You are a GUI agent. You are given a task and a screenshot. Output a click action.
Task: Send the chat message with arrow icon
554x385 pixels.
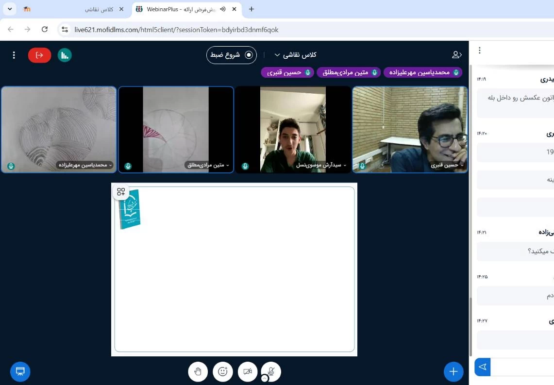tap(482, 367)
